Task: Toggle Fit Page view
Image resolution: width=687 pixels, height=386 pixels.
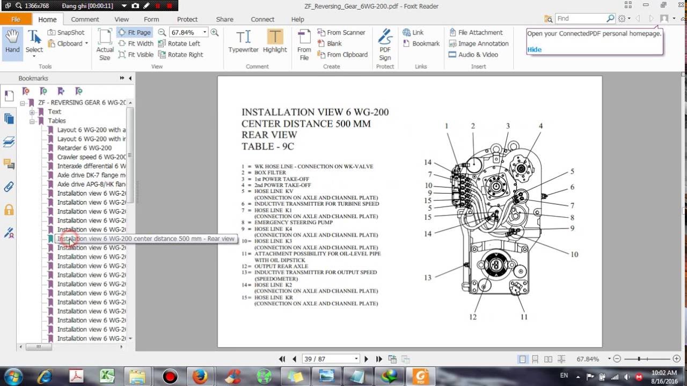Action: click(135, 33)
